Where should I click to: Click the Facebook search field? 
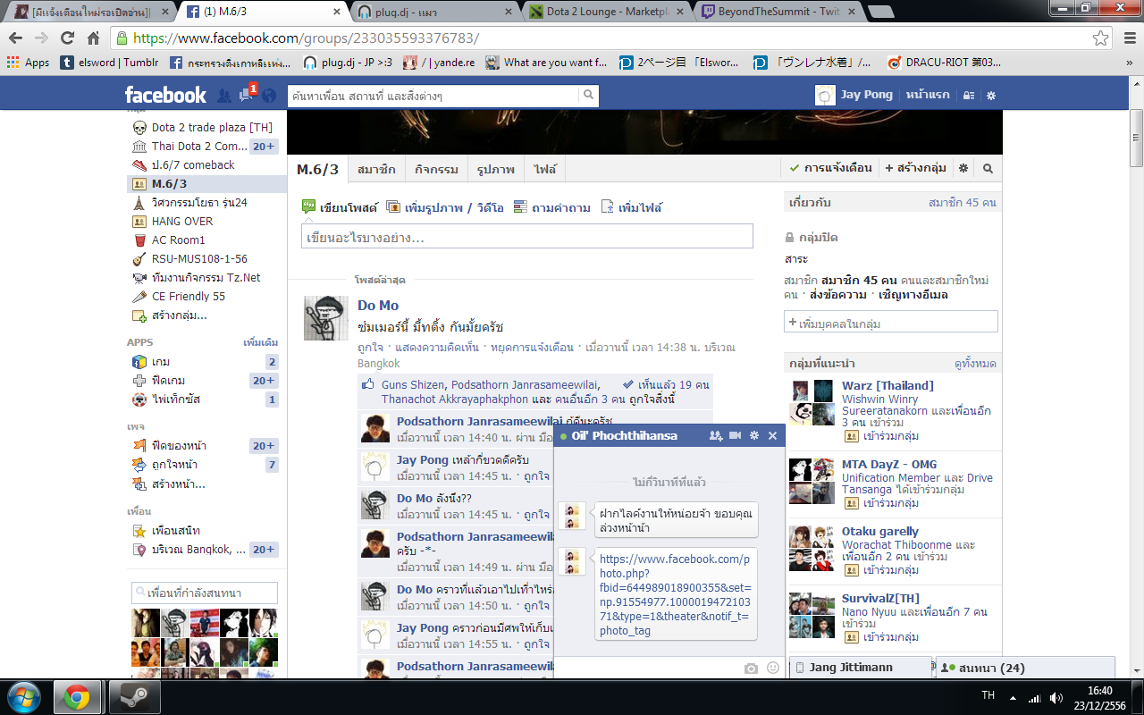click(433, 95)
